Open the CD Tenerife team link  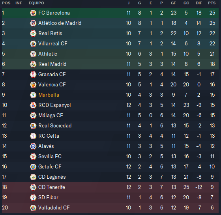click(52, 187)
